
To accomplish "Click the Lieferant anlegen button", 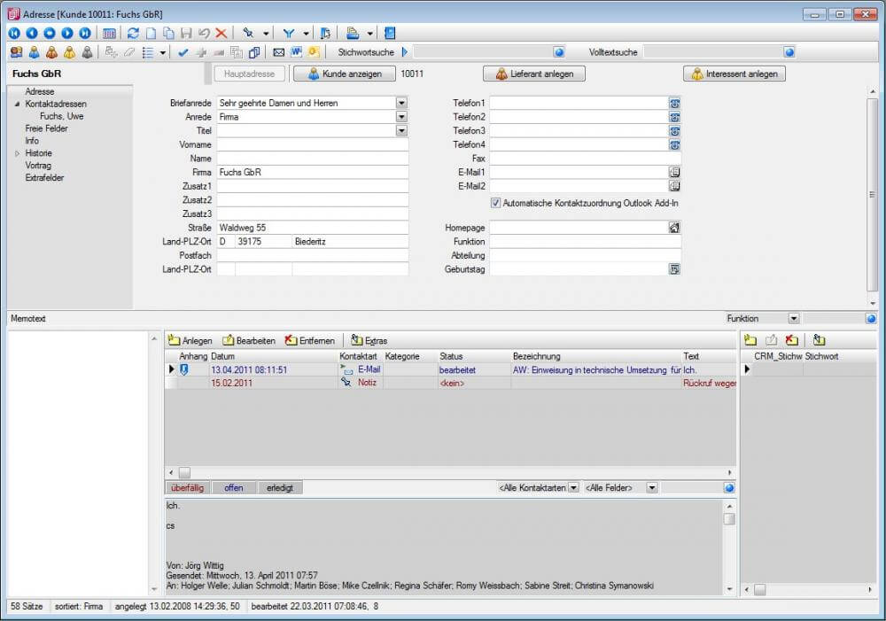I will [x=534, y=74].
